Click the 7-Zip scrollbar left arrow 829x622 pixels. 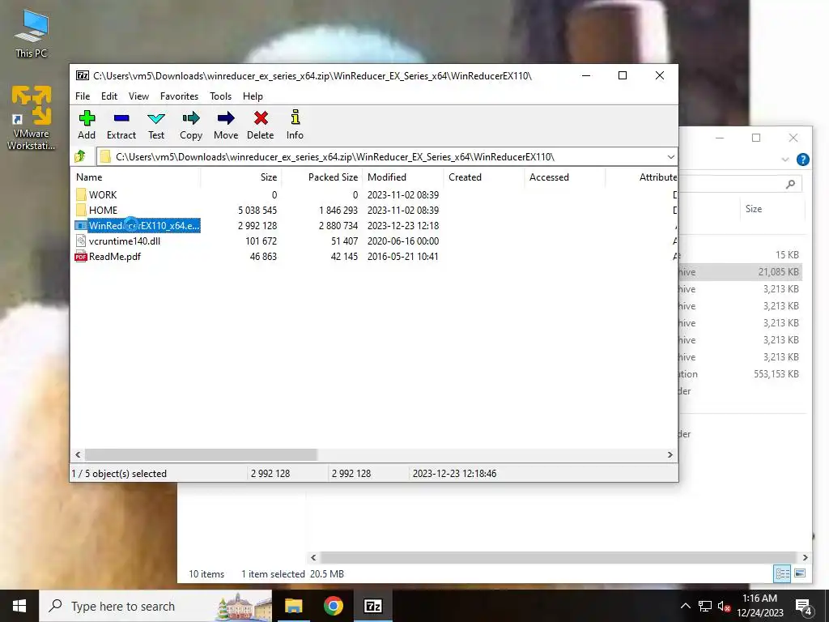(79, 454)
